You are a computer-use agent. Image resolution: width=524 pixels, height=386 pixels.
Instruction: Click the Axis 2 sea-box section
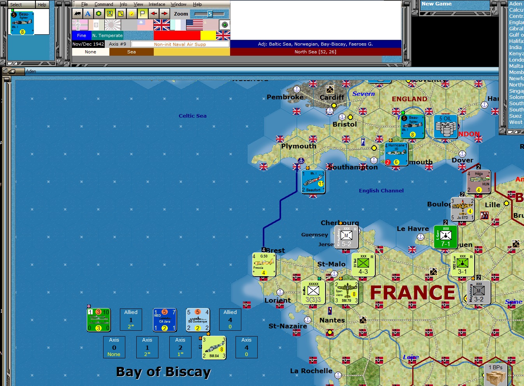180,347
